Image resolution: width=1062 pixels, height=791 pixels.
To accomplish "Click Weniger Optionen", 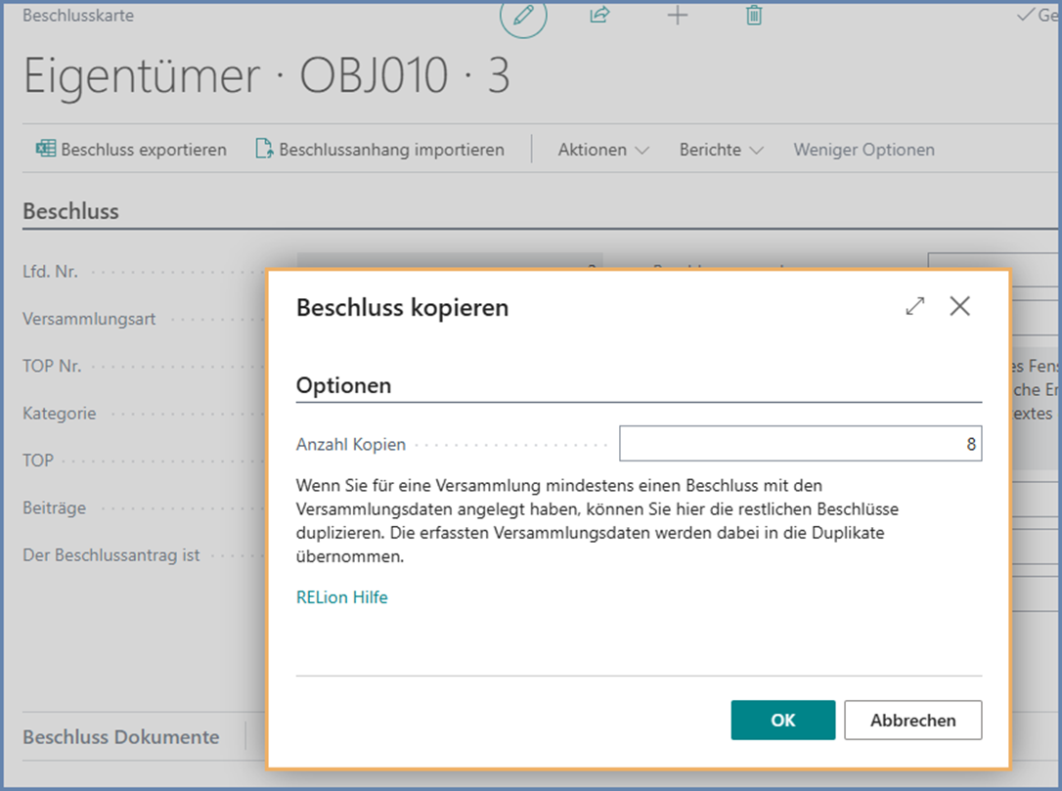I will click(x=863, y=150).
